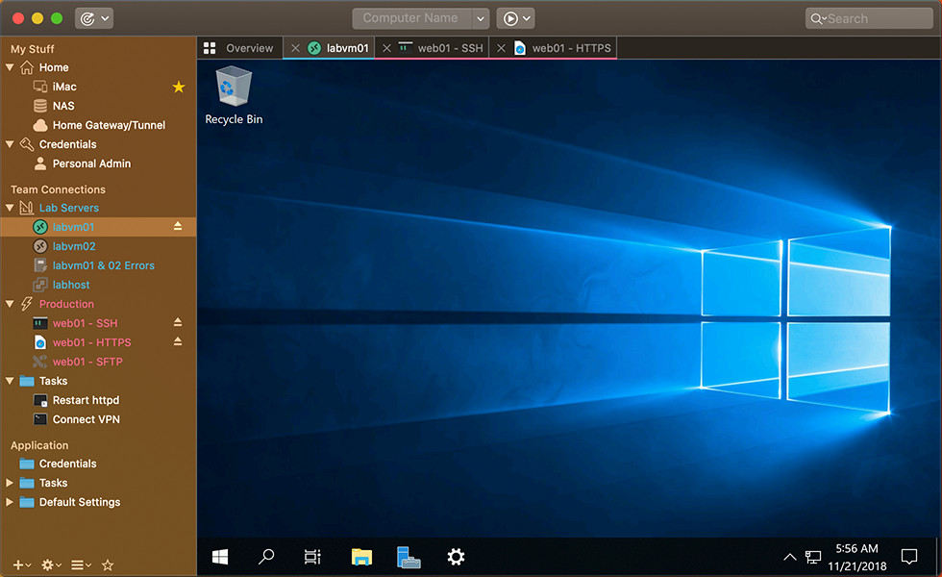Disconnect web01 - HTTPS with eject icon
Image resolution: width=942 pixels, height=577 pixels.
[178, 341]
